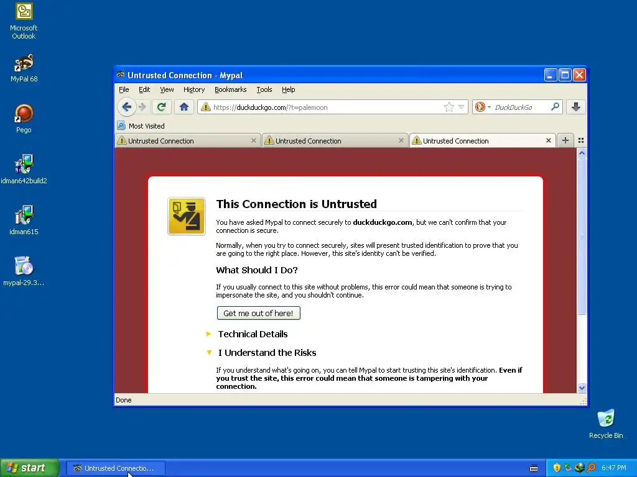Open the Most Visited bookmarks folder
The image size is (637, 477).
(141, 125)
